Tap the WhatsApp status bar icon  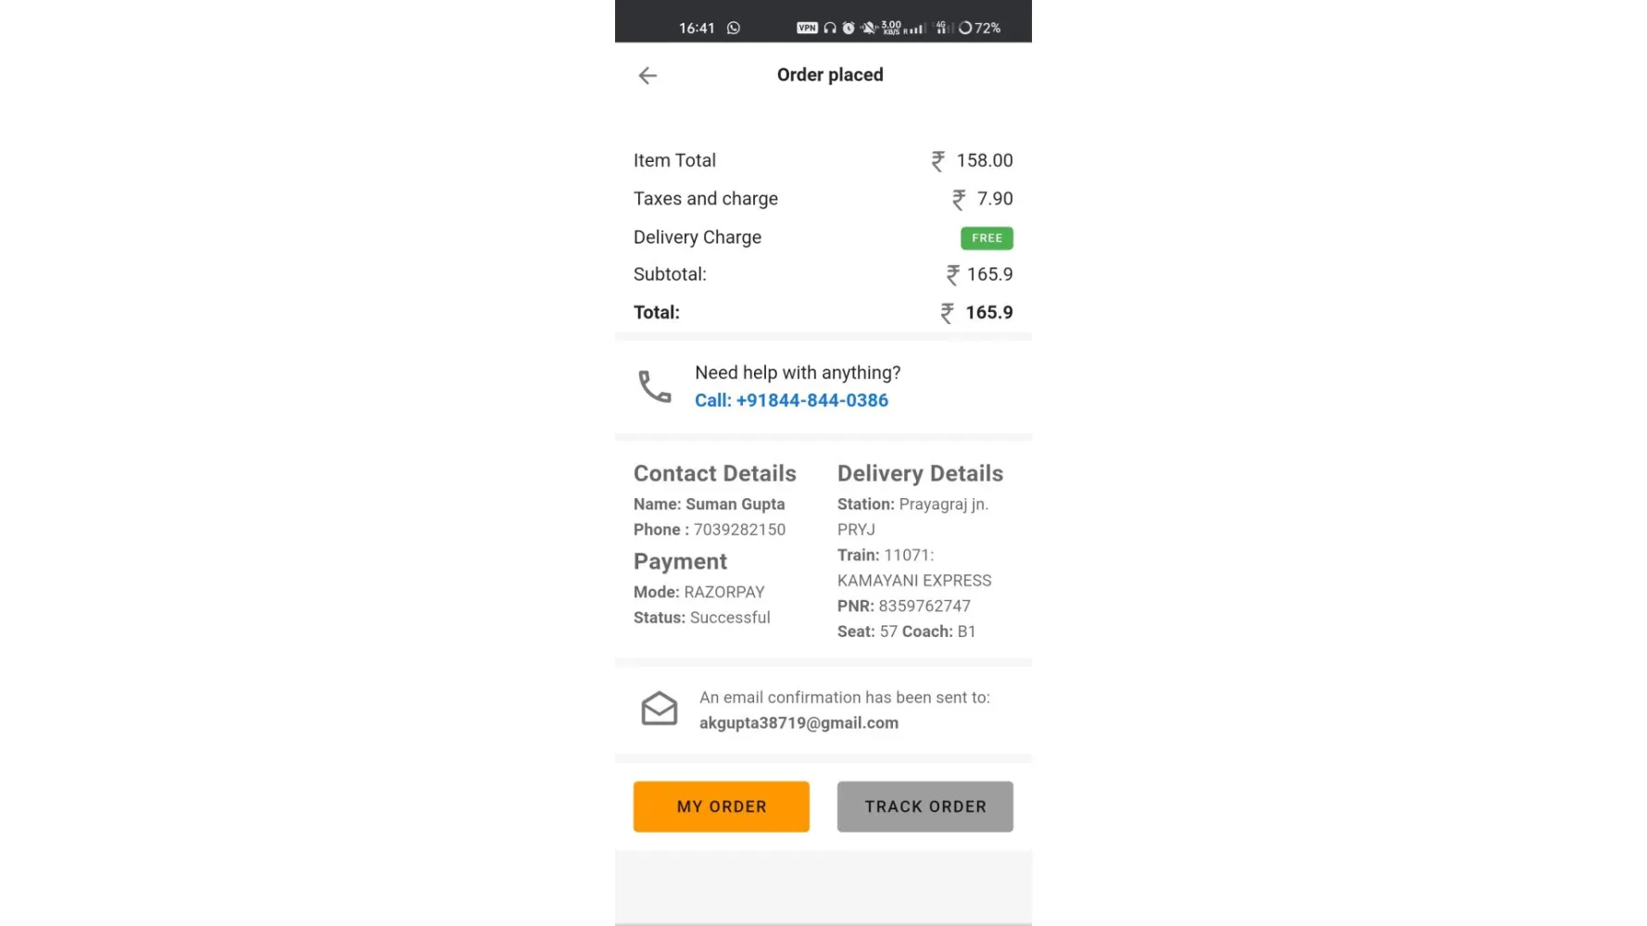point(734,28)
